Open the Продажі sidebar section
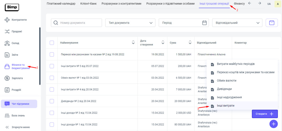Image resolution: width=282 pixels, height=131 pixels. (17, 32)
